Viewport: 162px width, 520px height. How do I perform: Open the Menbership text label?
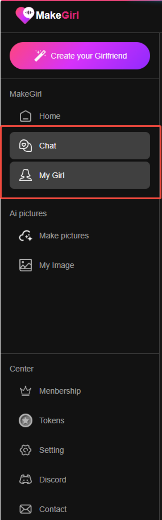pyautogui.click(x=60, y=391)
